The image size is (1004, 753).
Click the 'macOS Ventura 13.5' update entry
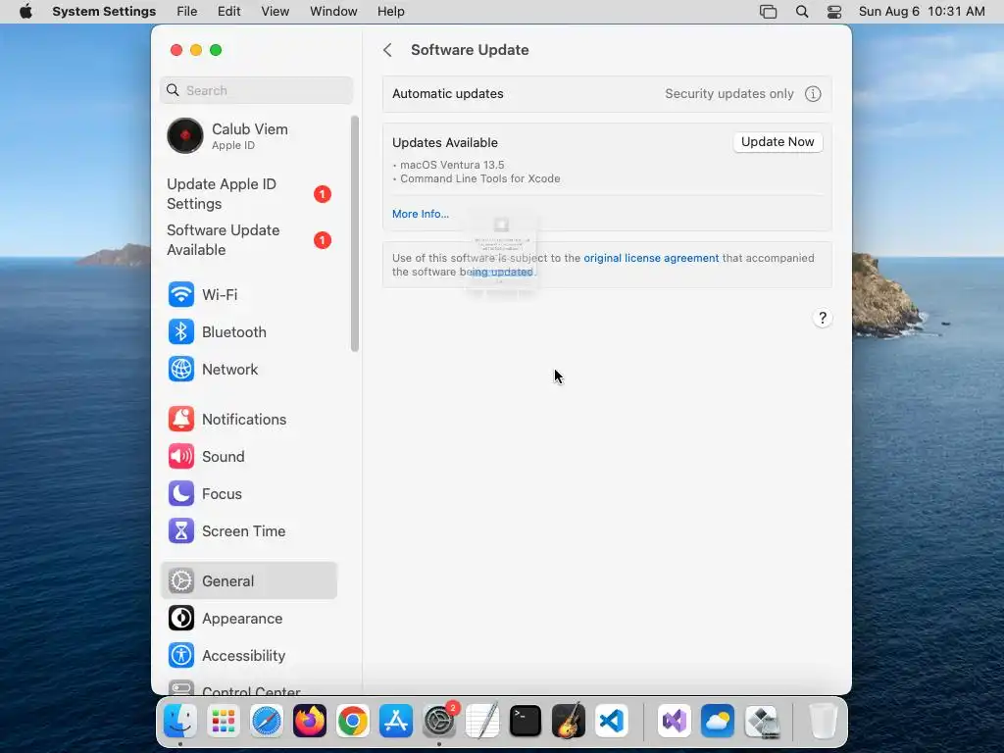[452, 165]
